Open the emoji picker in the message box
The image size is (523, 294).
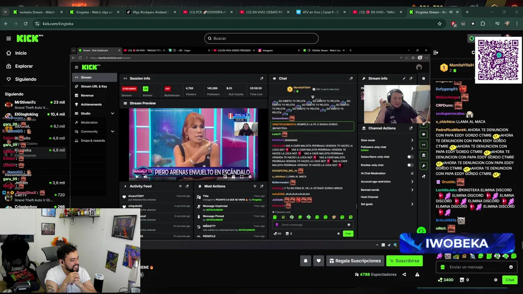click(x=511, y=267)
